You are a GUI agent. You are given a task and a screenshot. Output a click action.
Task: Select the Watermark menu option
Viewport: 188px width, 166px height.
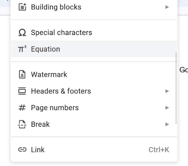click(x=49, y=75)
